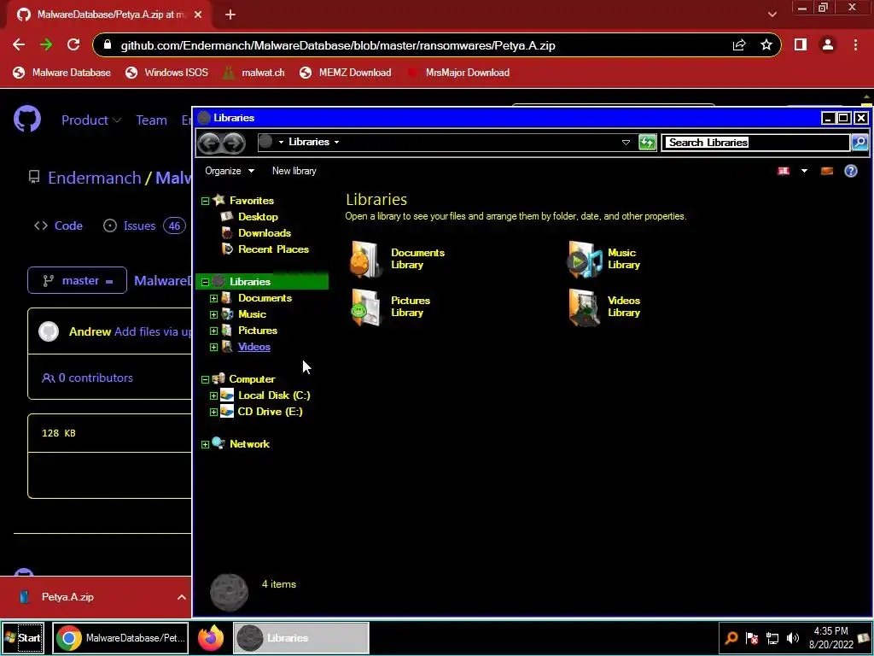This screenshot has width=874, height=656.
Task: Open MEMZ Download bookmark
Action: (x=345, y=73)
